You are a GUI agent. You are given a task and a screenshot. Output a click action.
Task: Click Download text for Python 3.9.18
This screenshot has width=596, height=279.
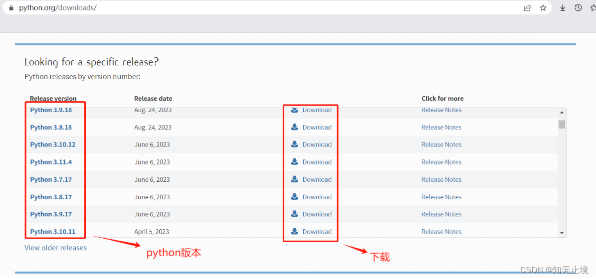[x=317, y=110]
